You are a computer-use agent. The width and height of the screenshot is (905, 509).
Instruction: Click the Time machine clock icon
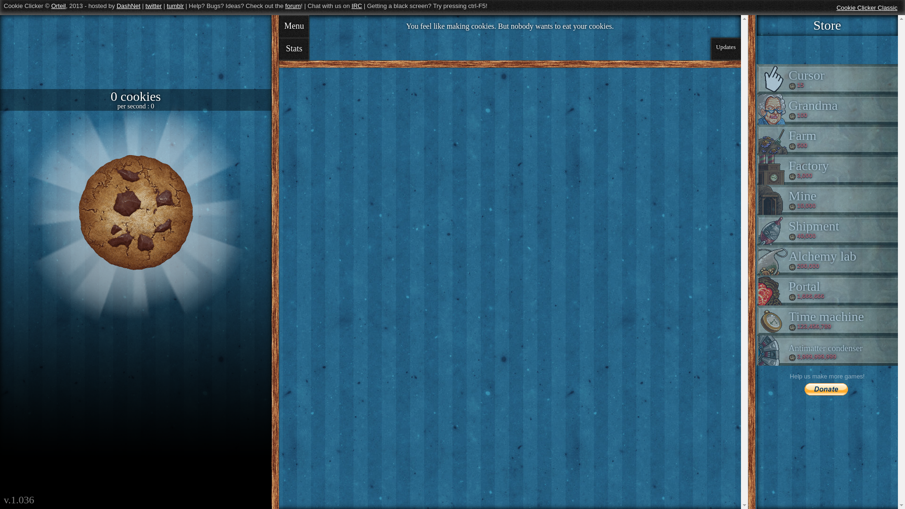(x=772, y=320)
